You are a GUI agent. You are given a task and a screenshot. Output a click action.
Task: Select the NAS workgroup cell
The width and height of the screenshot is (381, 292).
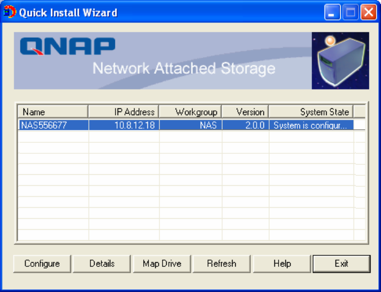(190, 125)
